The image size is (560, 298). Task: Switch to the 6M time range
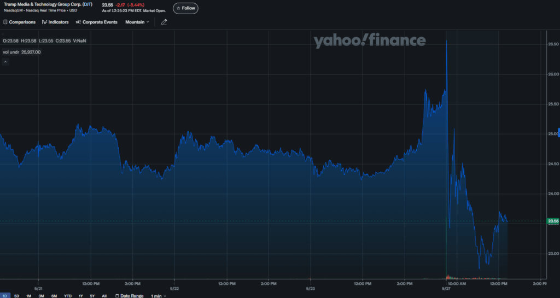point(54,295)
